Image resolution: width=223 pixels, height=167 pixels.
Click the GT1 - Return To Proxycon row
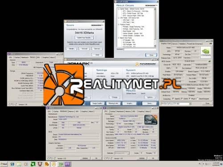tap(135, 11)
